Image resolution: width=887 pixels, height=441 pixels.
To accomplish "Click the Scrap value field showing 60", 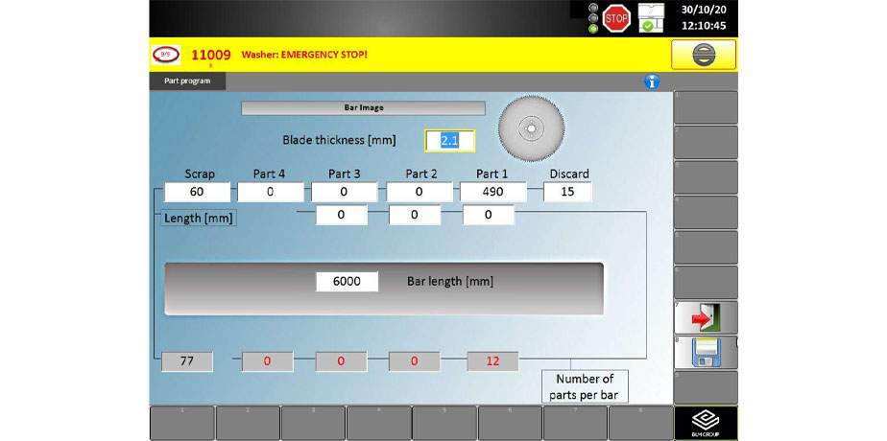I will tap(197, 192).
